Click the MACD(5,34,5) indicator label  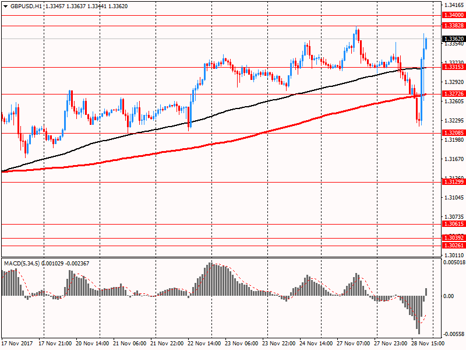22,264
